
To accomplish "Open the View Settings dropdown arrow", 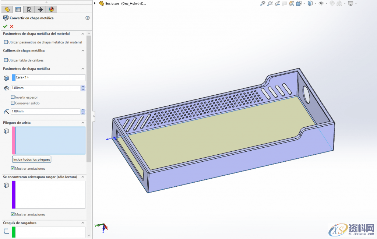I will 356,3.
